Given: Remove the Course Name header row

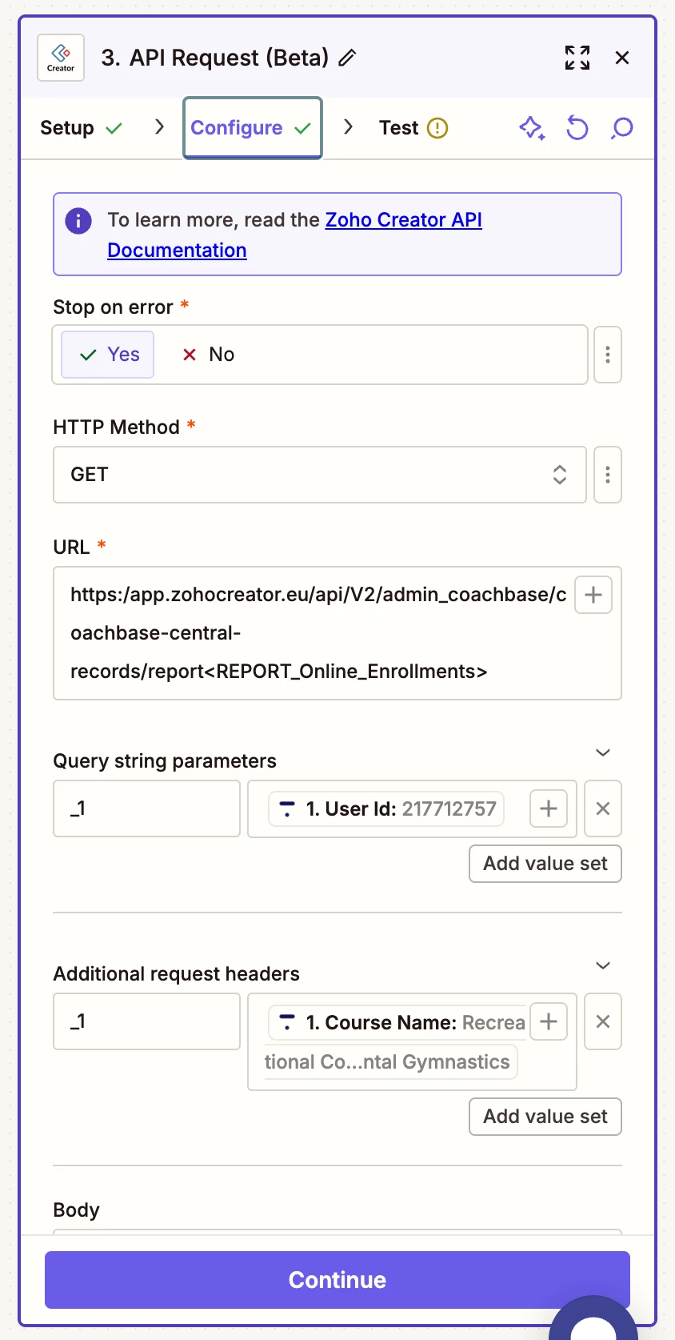Looking at the screenshot, I should click(x=603, y=1021).
